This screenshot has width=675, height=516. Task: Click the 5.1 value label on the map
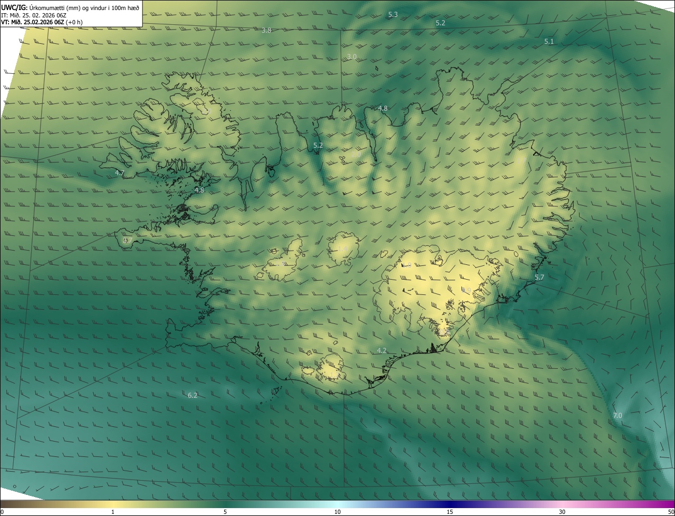click(x=549, y=41)
